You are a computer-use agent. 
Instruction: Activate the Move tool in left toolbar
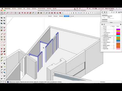coord(2,49)
